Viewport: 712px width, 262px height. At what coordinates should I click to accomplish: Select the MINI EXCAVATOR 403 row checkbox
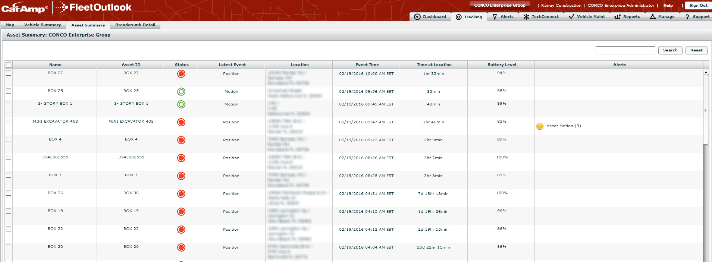(x=9, y=122)
